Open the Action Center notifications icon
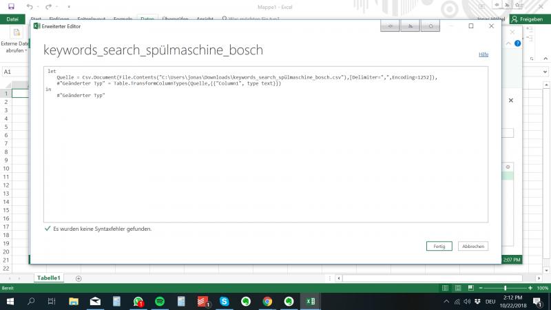Screen dimensions: 551x310 coord(537,302)
